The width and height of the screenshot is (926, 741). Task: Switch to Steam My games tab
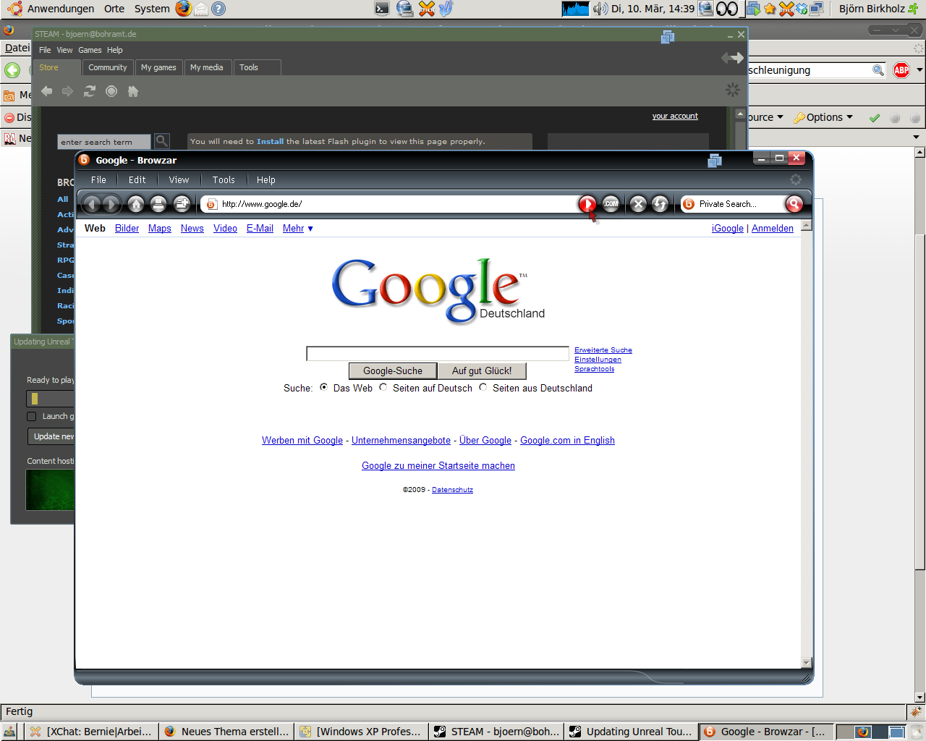(x=158, y=67)
